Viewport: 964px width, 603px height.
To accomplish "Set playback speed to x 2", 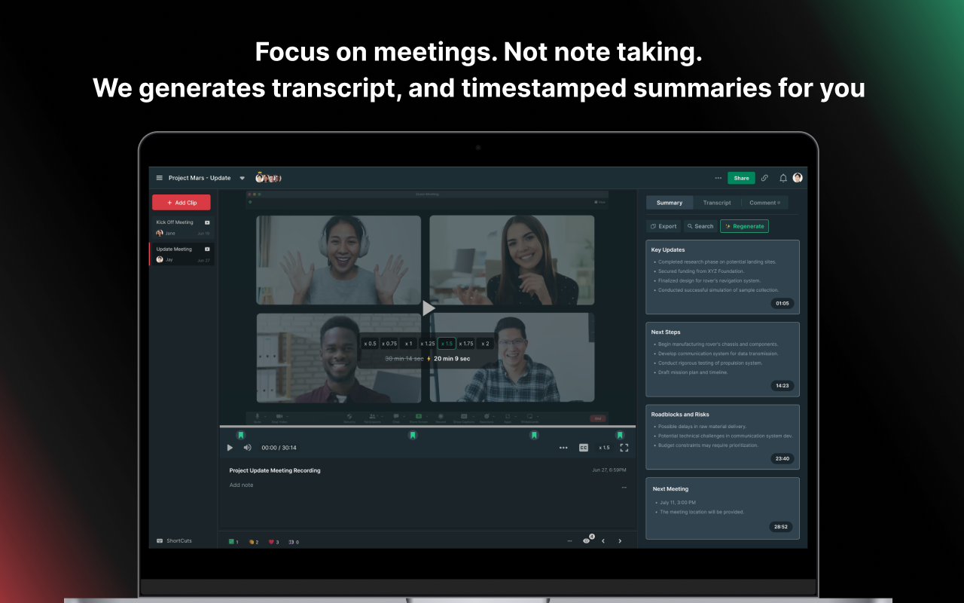I will tap(485, 344).
